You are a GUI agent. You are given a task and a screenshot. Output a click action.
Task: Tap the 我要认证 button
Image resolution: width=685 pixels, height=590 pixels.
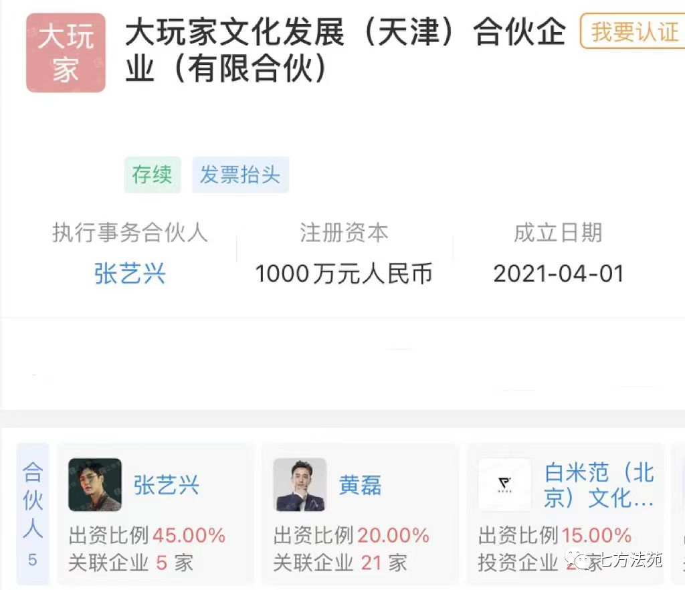tap(633, 31)
